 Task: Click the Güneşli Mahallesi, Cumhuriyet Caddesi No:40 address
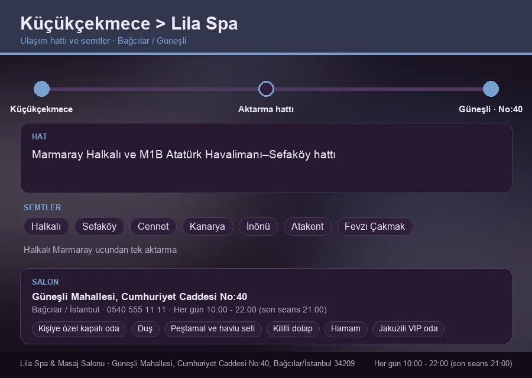pyautogui.click(x=140, y=296)
